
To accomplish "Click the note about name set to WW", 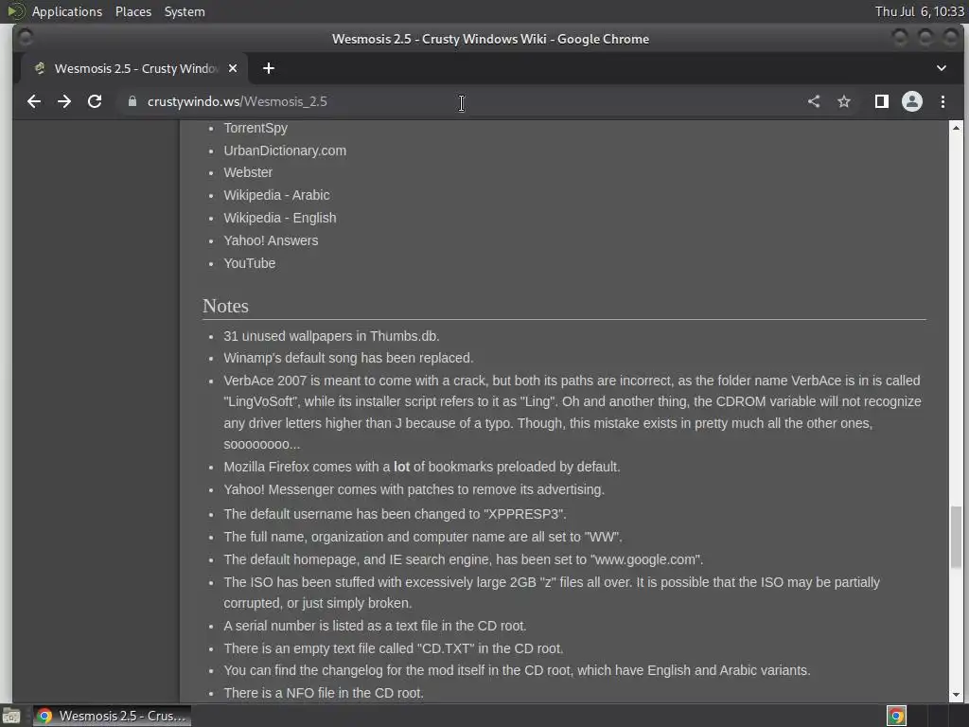I will pos(423,537).
